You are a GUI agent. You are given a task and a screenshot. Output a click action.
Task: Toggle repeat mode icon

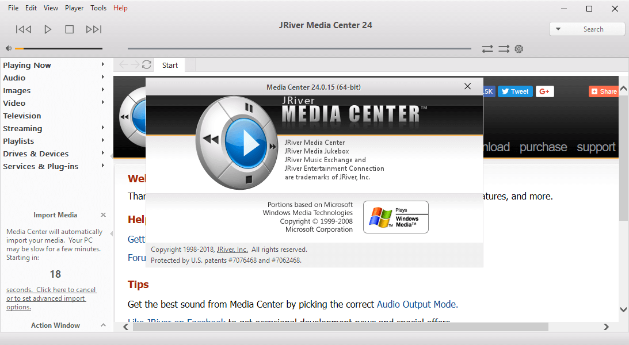487,49
